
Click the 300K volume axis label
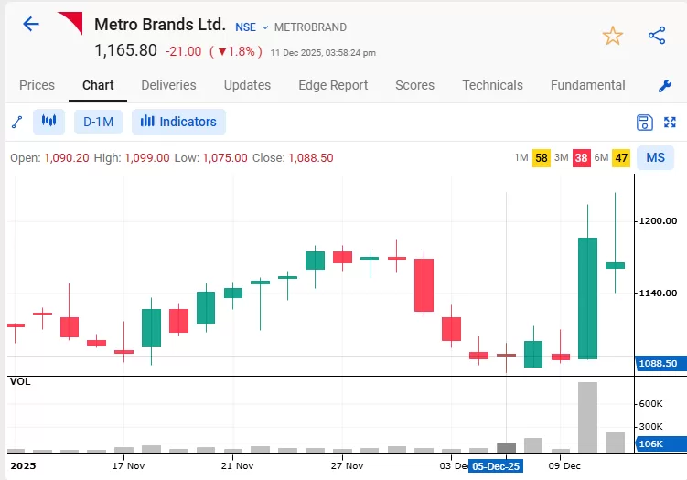[650, 427]
